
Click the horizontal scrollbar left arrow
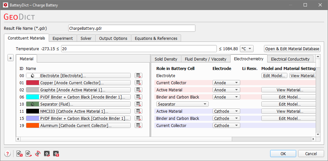pyautogui.click(x=18, y=139)
